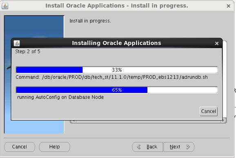Click the Java icon in main window title bar

[x=5, y=6]
